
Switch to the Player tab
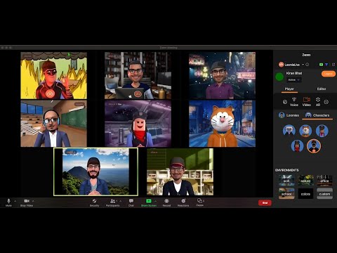coord(289,89)
